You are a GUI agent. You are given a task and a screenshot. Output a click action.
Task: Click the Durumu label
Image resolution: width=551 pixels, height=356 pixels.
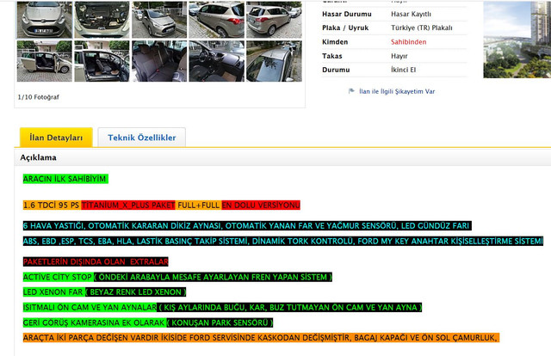click(336, 70)
